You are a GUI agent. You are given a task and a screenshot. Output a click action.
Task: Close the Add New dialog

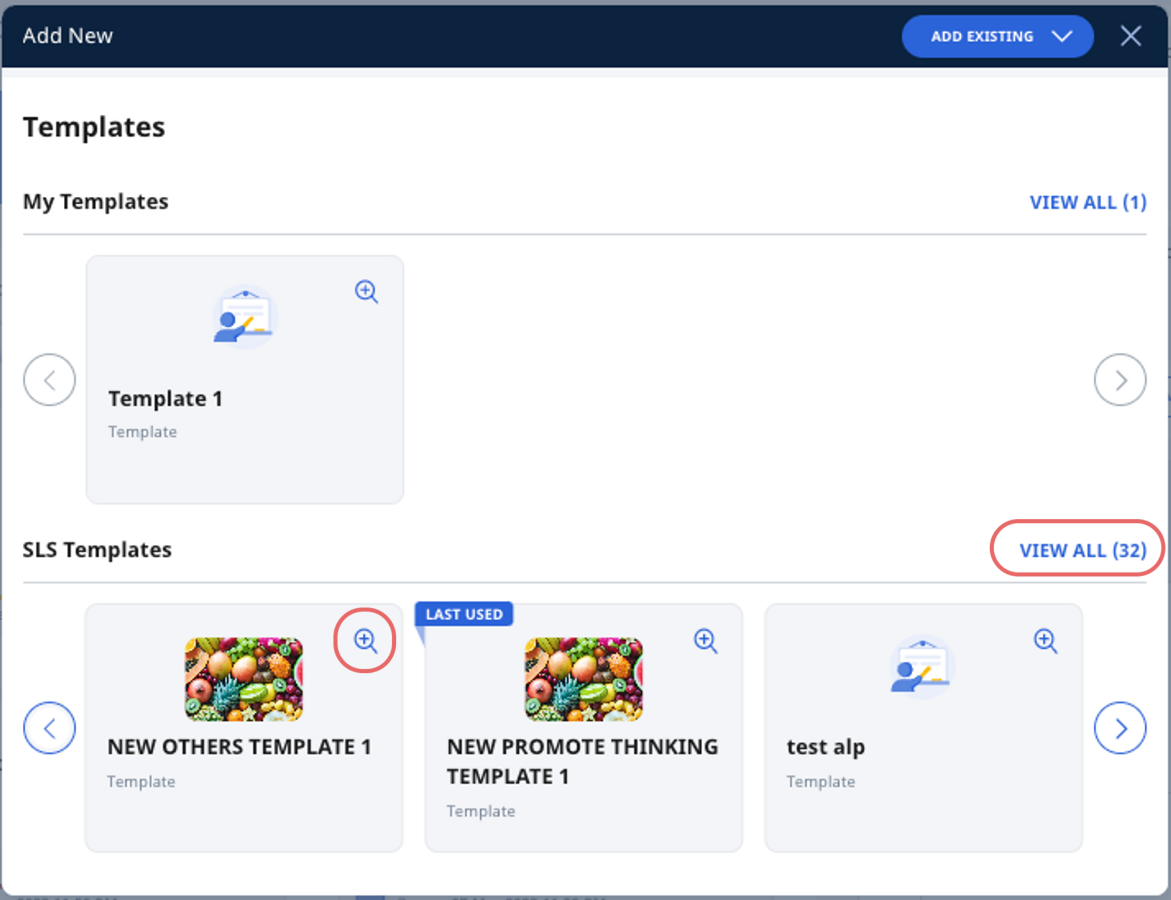(1131, 35)
